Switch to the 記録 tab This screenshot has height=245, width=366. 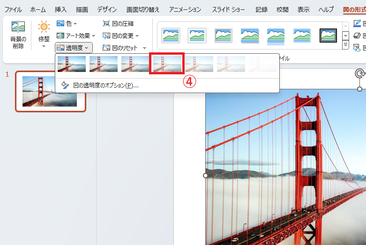(x=261, y=9)
